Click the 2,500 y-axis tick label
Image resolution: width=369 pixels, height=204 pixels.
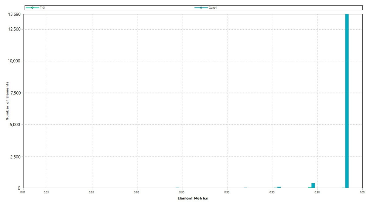[15, 157]
